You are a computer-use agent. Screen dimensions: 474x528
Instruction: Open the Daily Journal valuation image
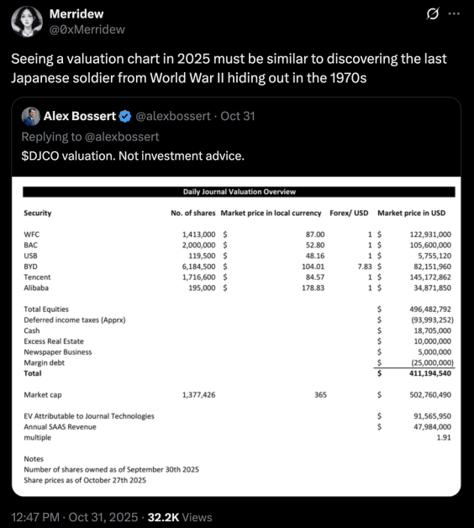click(236, 336)
